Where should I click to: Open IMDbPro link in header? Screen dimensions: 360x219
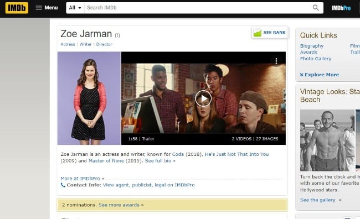[x=341, y=8]
